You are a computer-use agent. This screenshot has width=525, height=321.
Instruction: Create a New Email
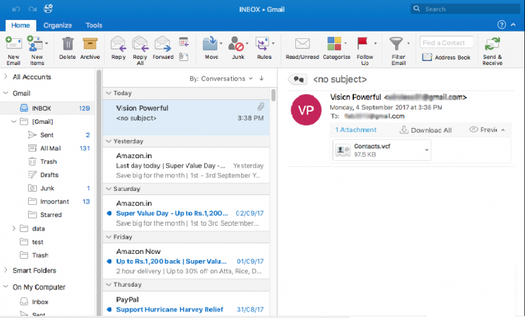point(14,50)
